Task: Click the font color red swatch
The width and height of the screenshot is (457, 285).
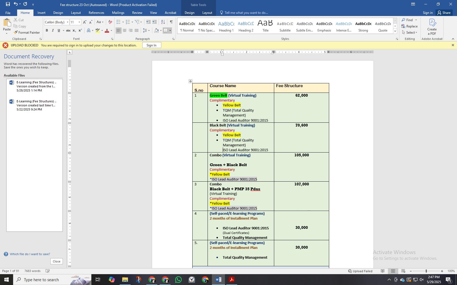Action: click(x=107, y=30)
